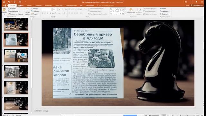Select the star shape in shapes gallery
Image resolution: width=206 pixels, height=116 pixels.
click(123, 14)
